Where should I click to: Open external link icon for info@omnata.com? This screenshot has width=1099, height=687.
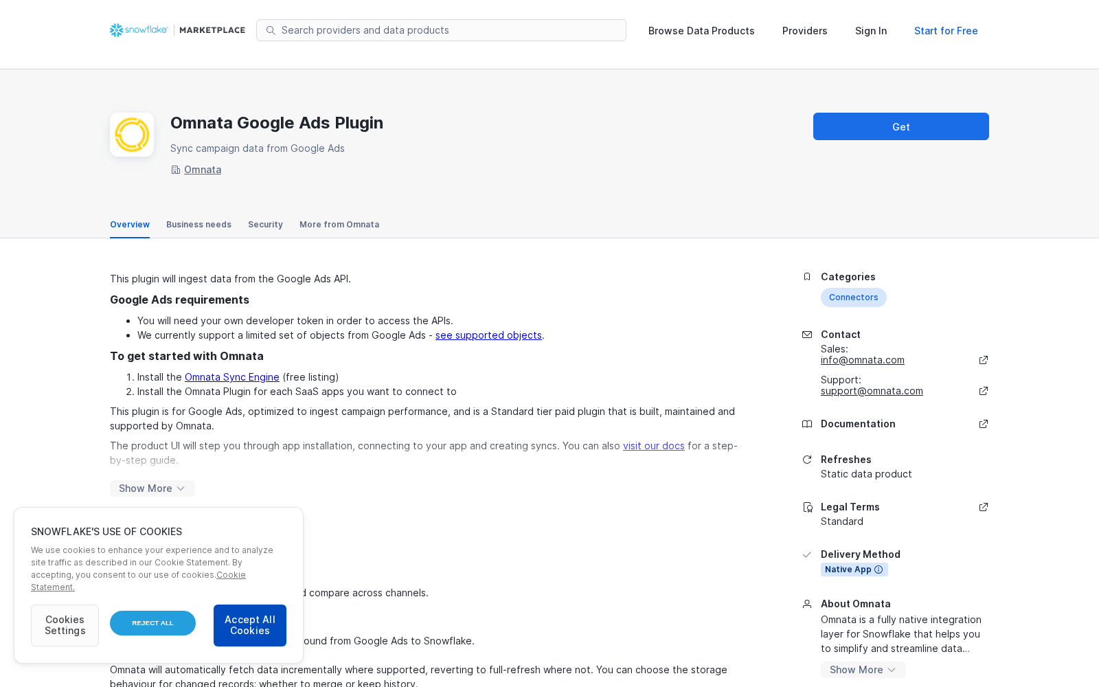[984, 360]
